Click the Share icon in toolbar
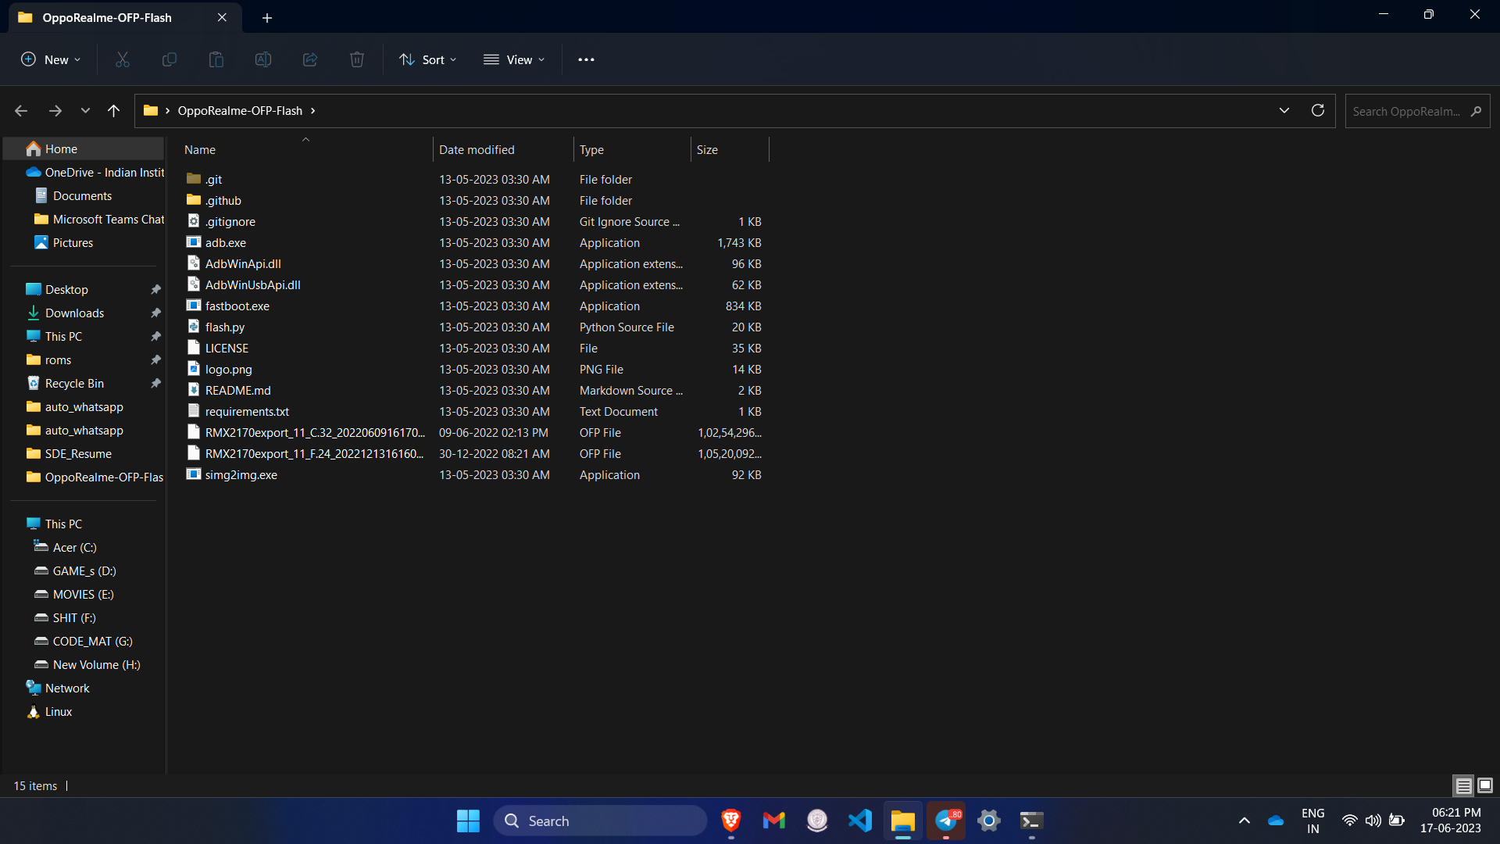The image size is (1500, 844). click(310, 59)
